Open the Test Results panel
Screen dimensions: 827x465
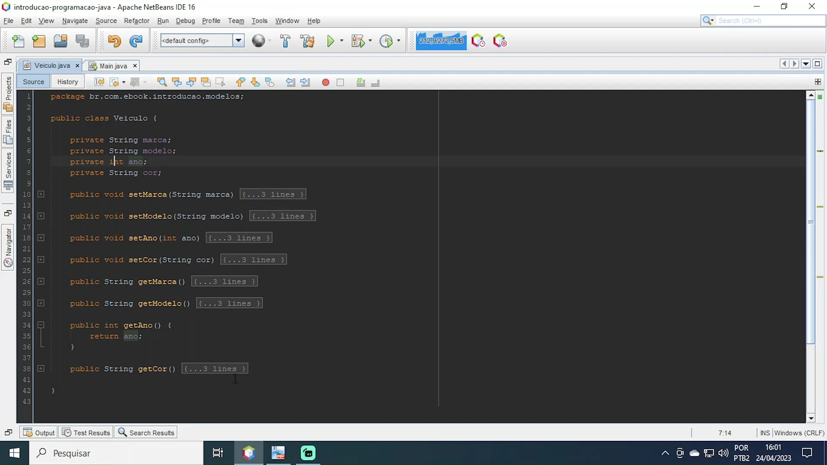coord(86,433)
